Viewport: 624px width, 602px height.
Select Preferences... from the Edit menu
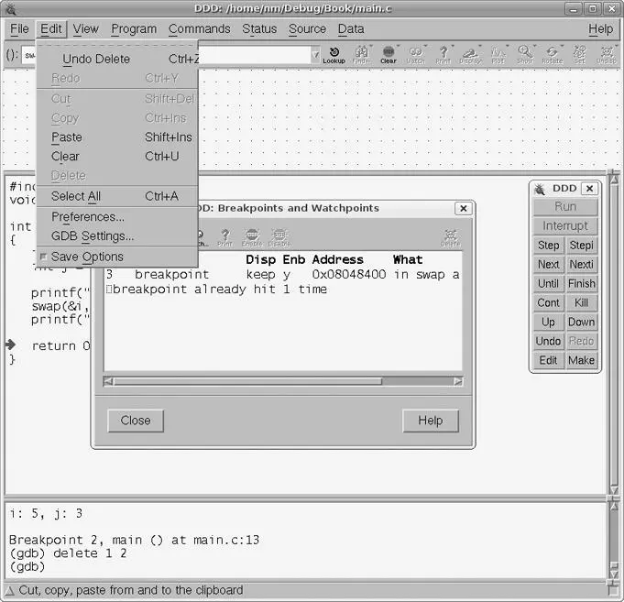click(x=88, y=217)
